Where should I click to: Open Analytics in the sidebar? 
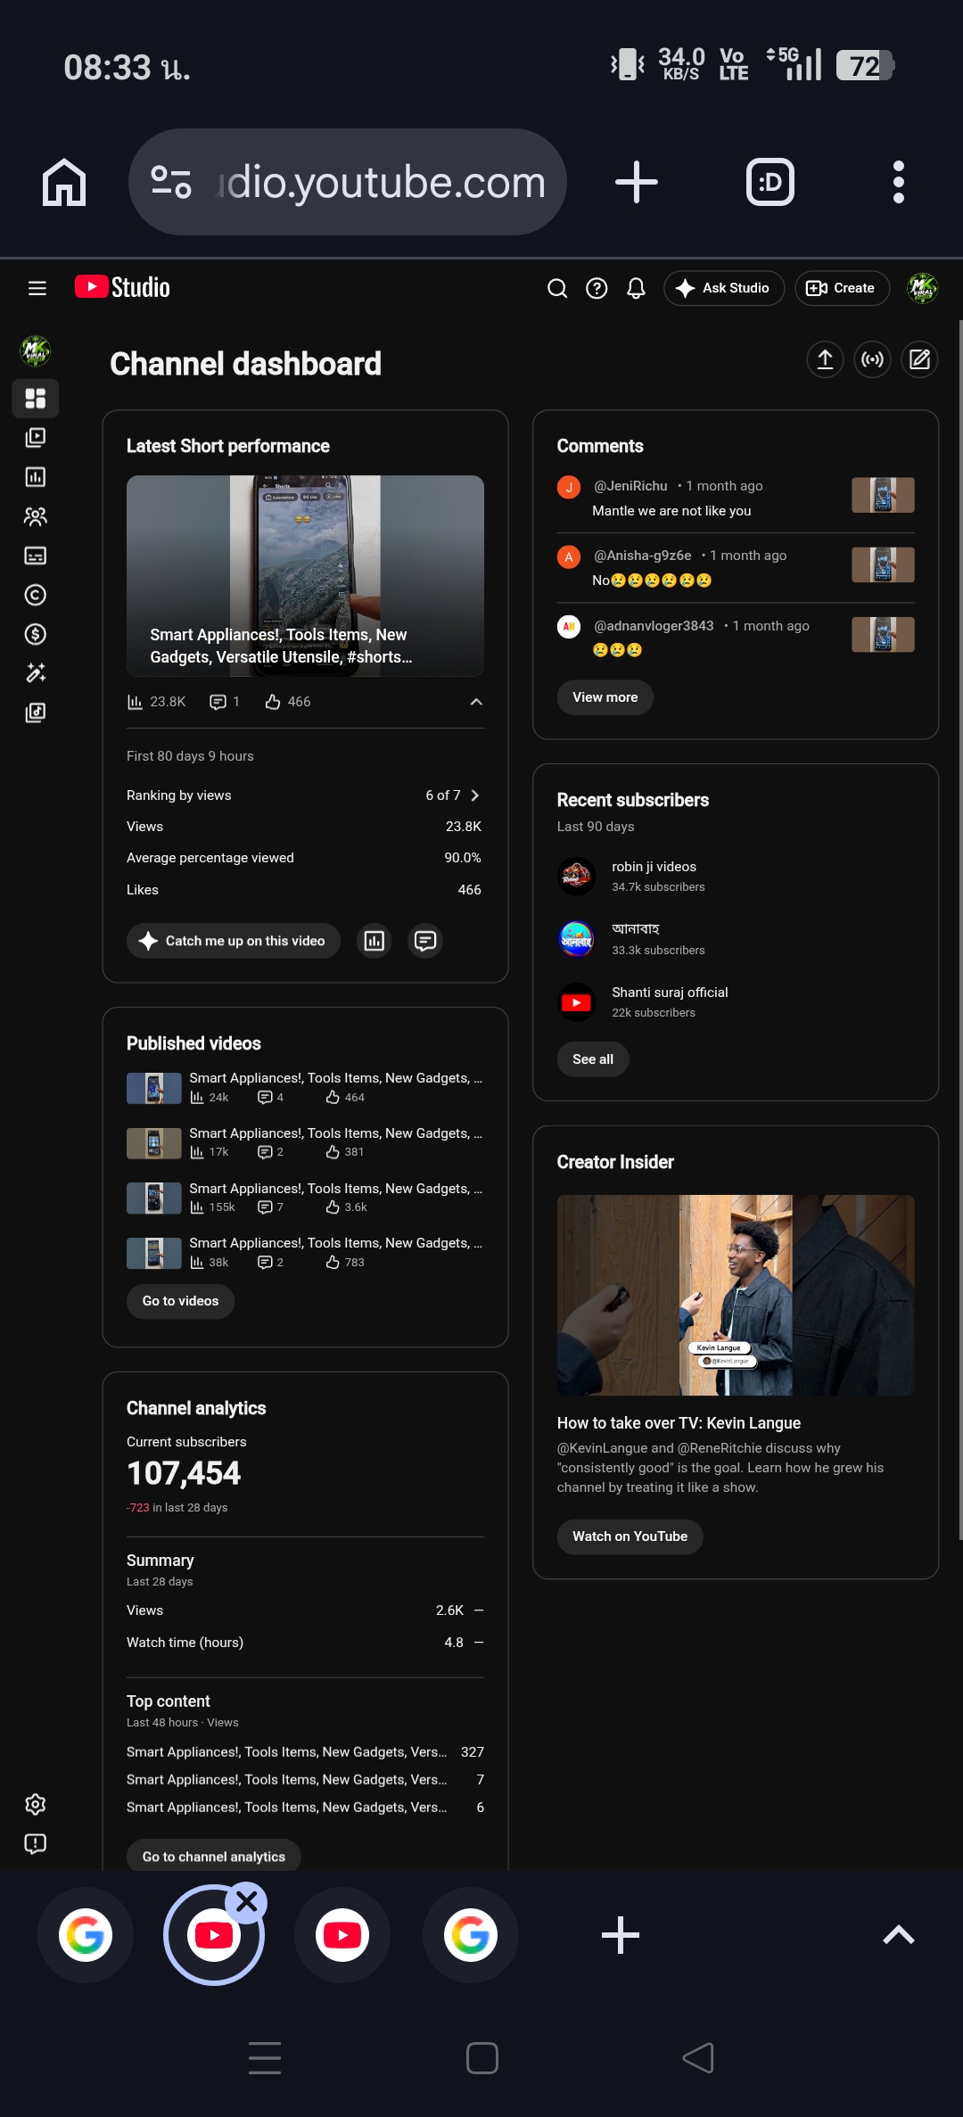click(x=36, y=477)
